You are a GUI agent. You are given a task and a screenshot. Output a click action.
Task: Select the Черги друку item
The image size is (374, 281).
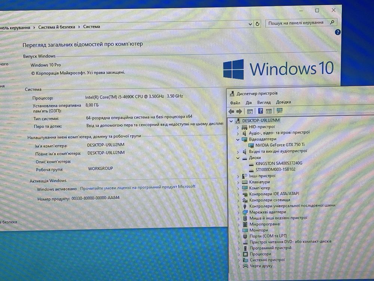pyautogui.click(x=261, y=266)
